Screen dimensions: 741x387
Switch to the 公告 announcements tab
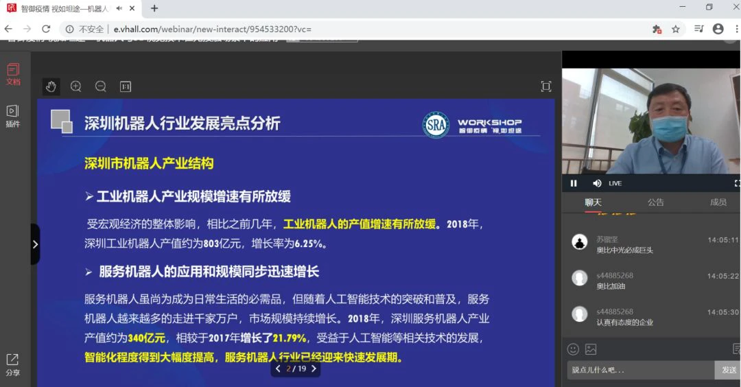655,202
